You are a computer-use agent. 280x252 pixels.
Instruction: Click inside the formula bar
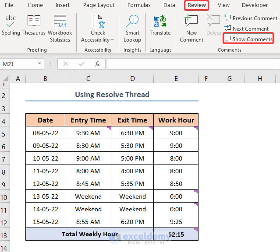point(193,64)
